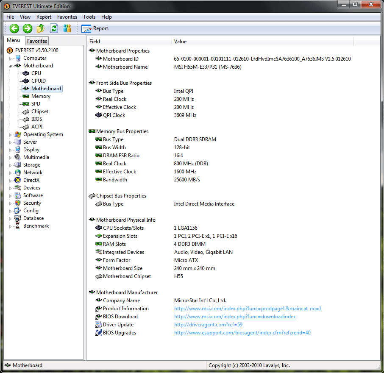Select the BIOS icon in the tree
The image size is (384, 373).
26,119
